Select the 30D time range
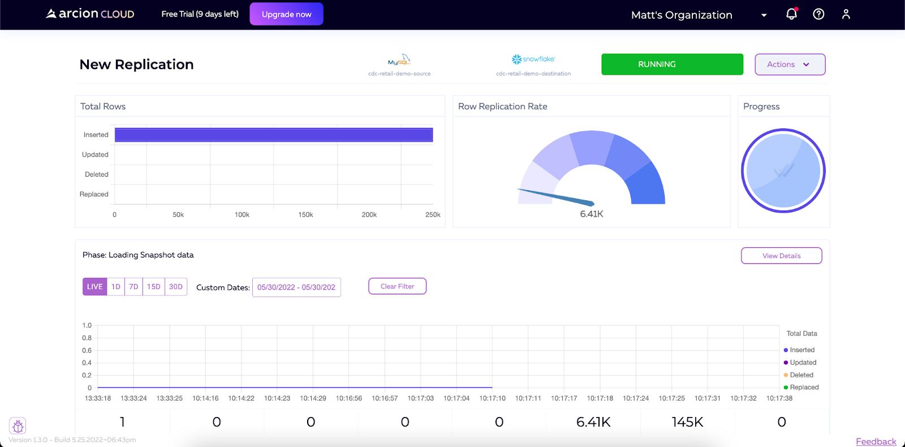905x447 pixels. point(176,287)
